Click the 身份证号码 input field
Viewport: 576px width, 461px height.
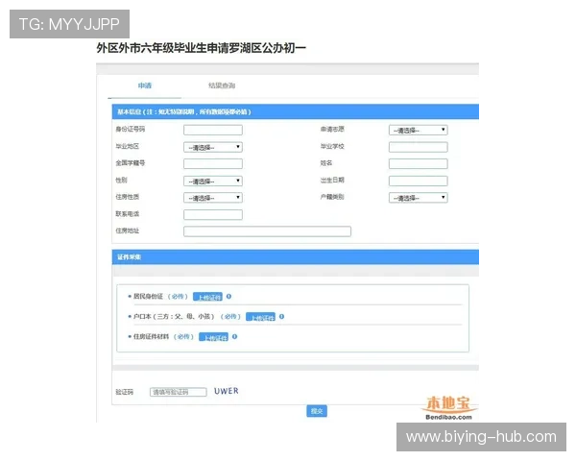point(213,130)
